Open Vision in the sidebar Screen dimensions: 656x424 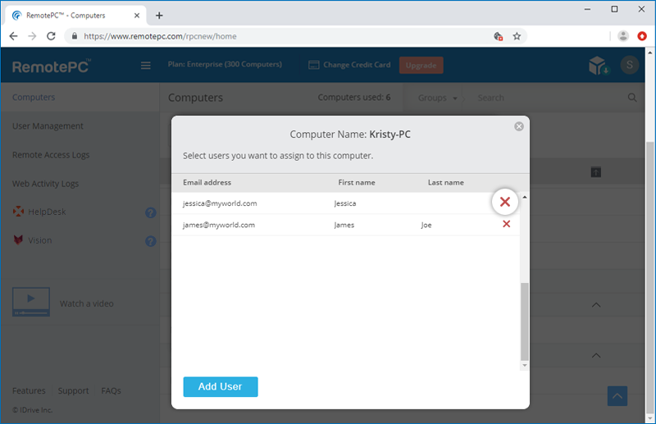coord(39,240)
